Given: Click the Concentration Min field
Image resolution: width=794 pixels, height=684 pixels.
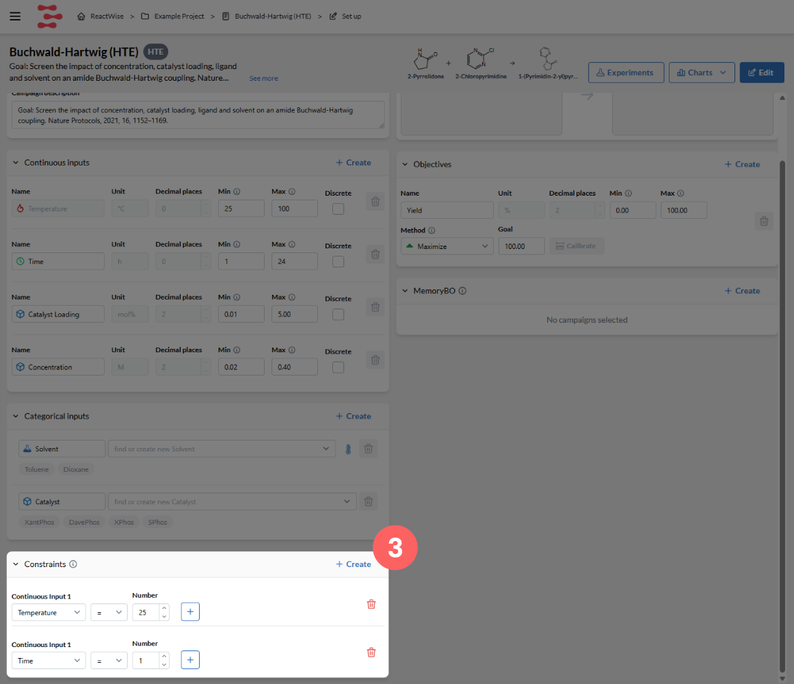Looking at the screenshot, I should click(241, 367).
